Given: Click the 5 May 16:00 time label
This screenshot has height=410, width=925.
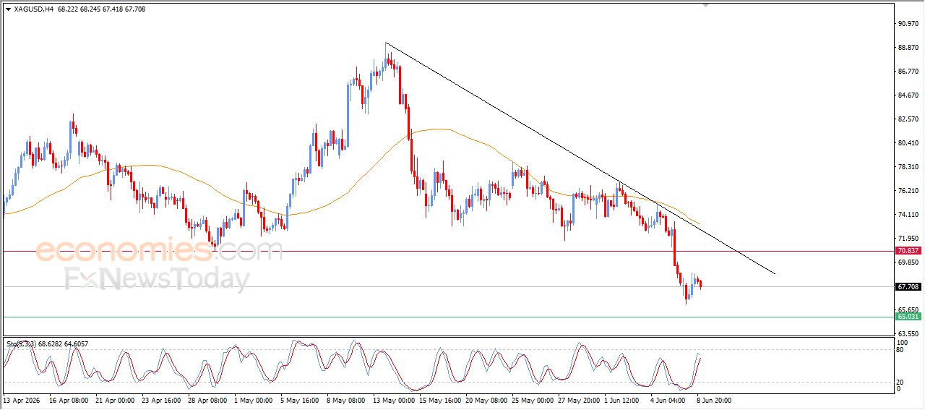Looking at the screenshot, I should coord(299,400).
